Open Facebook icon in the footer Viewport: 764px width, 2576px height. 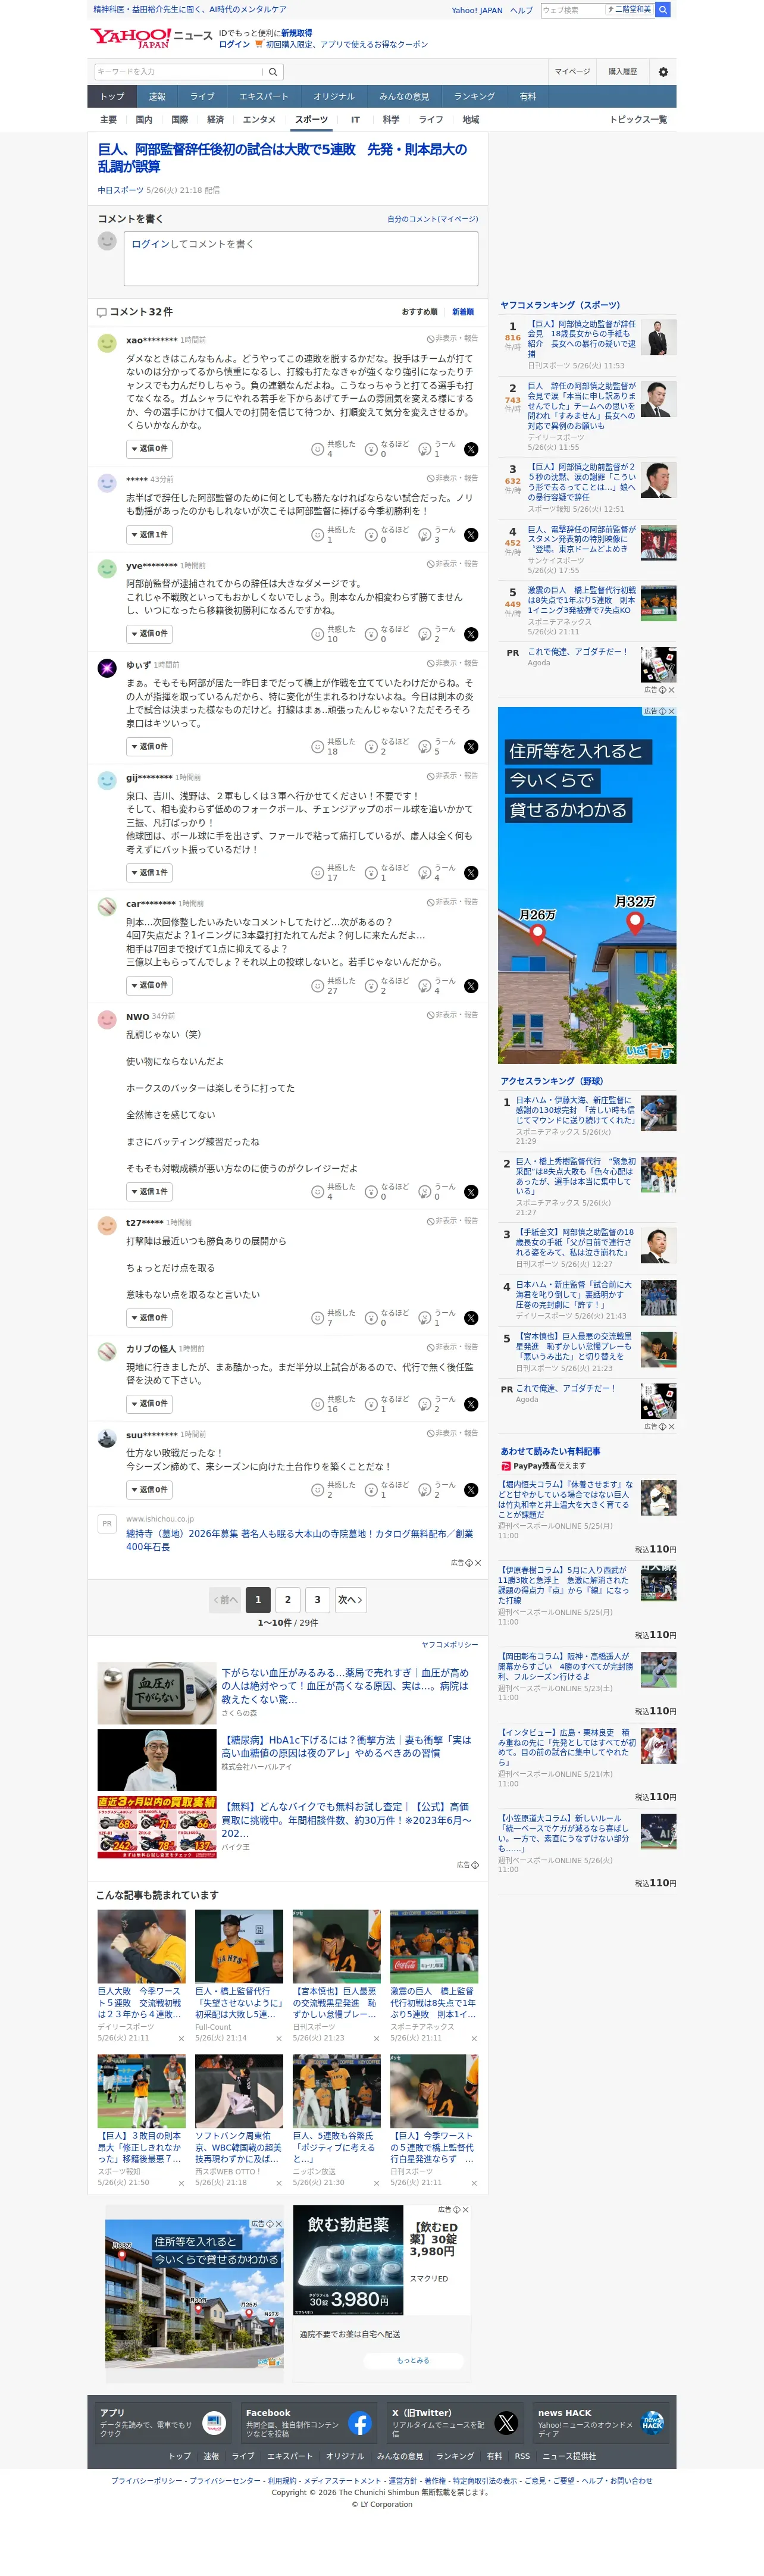360,2423
